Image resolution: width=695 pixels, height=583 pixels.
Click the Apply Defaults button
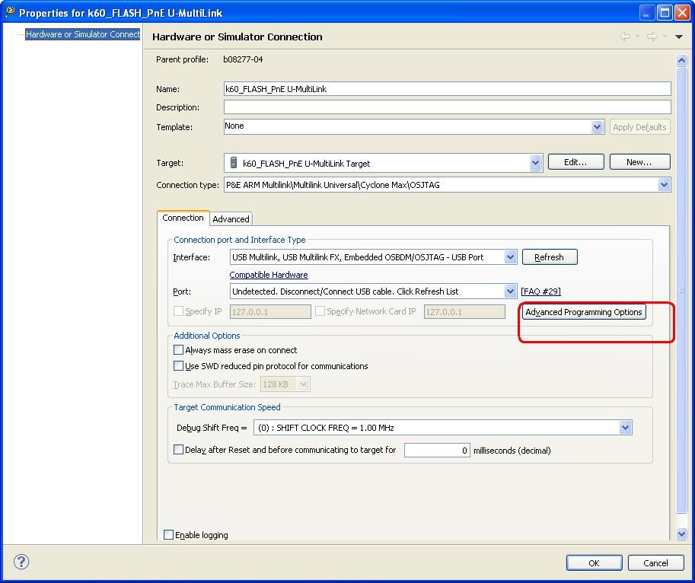[x=639, y=127]
